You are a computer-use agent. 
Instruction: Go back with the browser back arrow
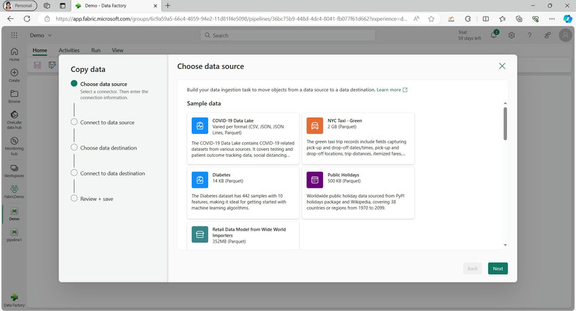[10, 19]
